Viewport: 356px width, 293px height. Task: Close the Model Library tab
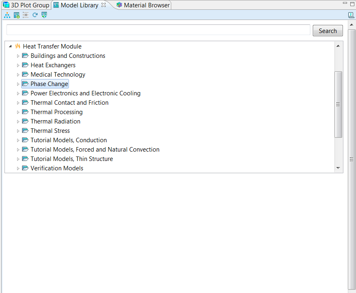click(104, 5)
